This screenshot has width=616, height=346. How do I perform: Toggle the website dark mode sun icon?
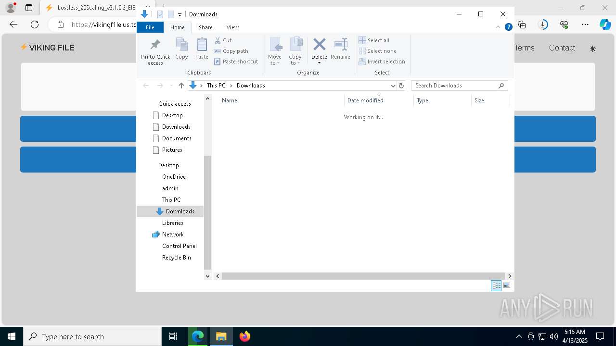(x=592, y=49)
